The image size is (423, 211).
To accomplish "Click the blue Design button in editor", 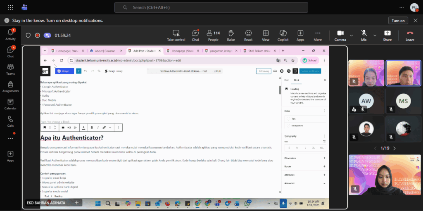I will coord(64,71).
